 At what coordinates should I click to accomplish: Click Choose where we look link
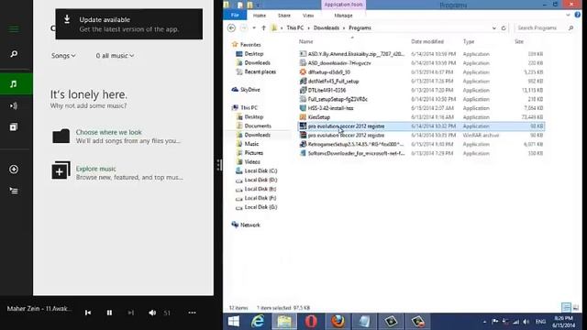(108, 132)
